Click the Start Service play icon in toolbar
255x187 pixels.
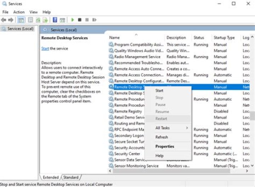click(73, 20)
